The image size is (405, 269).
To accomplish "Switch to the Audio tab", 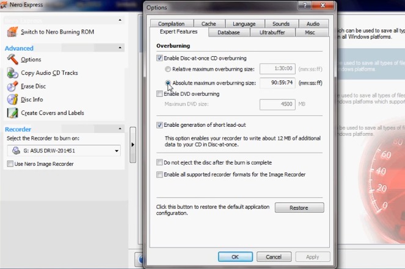I will (x=313, y=24).
